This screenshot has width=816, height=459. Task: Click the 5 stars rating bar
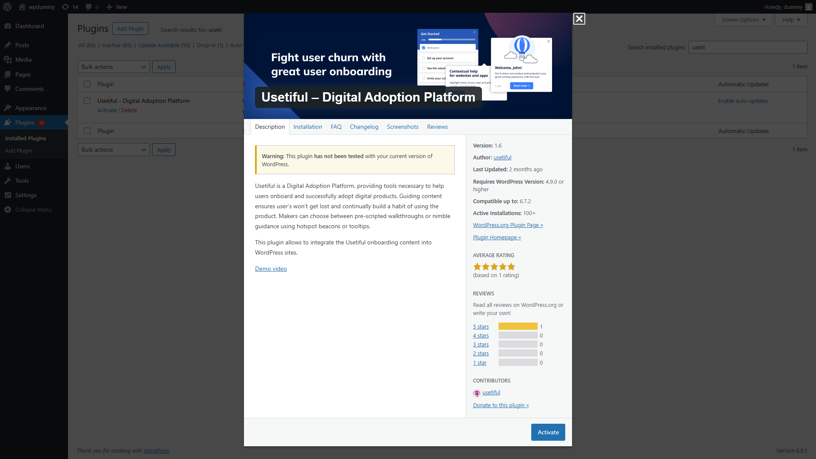pos(518,326)
